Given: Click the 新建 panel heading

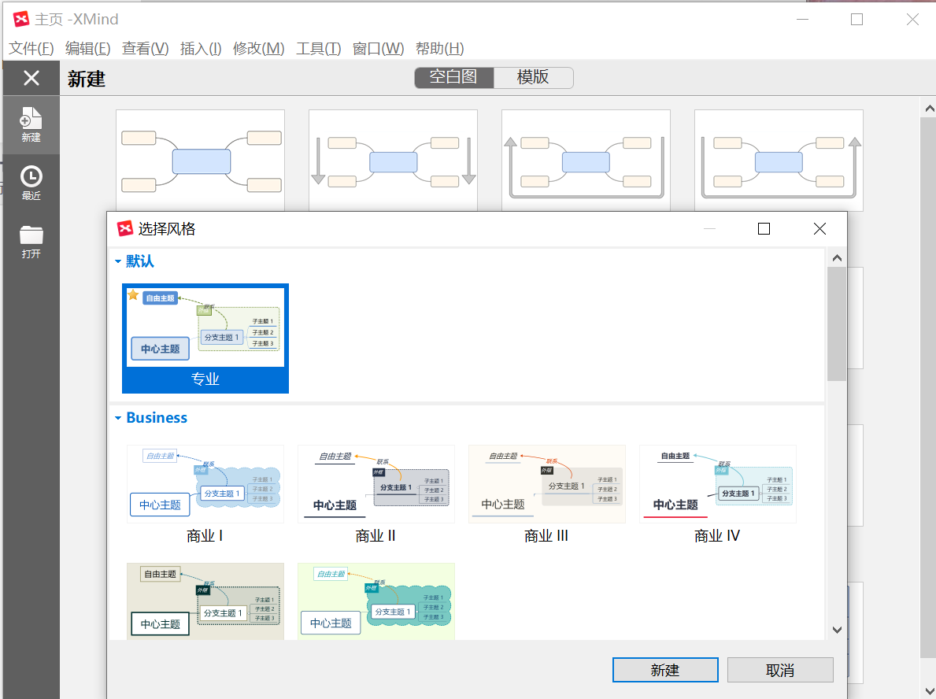Looking at the screenshot, I should pos(87,79).
